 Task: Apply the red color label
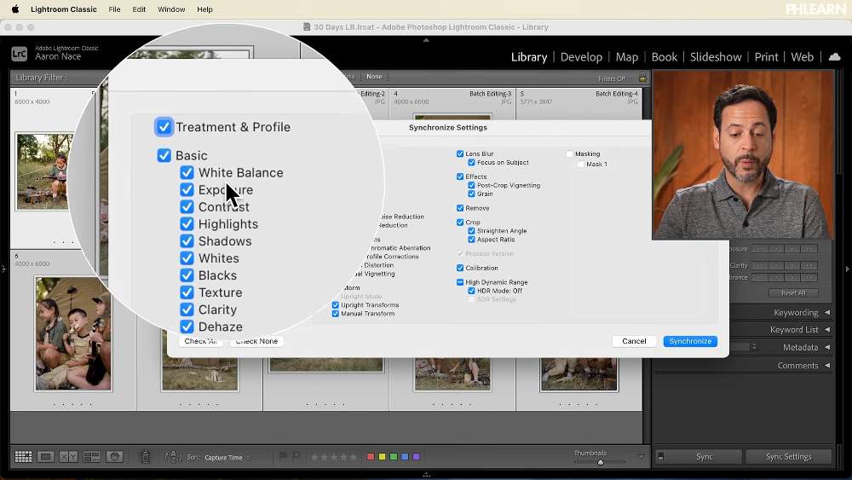click(371, 457)
